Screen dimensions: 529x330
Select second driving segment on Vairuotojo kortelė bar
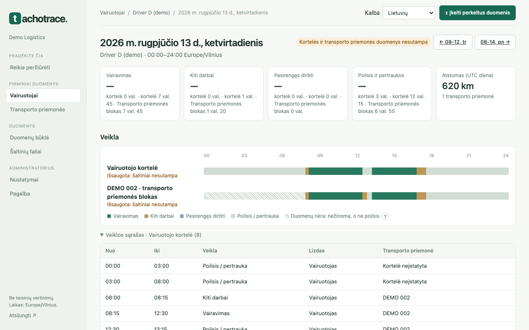(394, 171)
